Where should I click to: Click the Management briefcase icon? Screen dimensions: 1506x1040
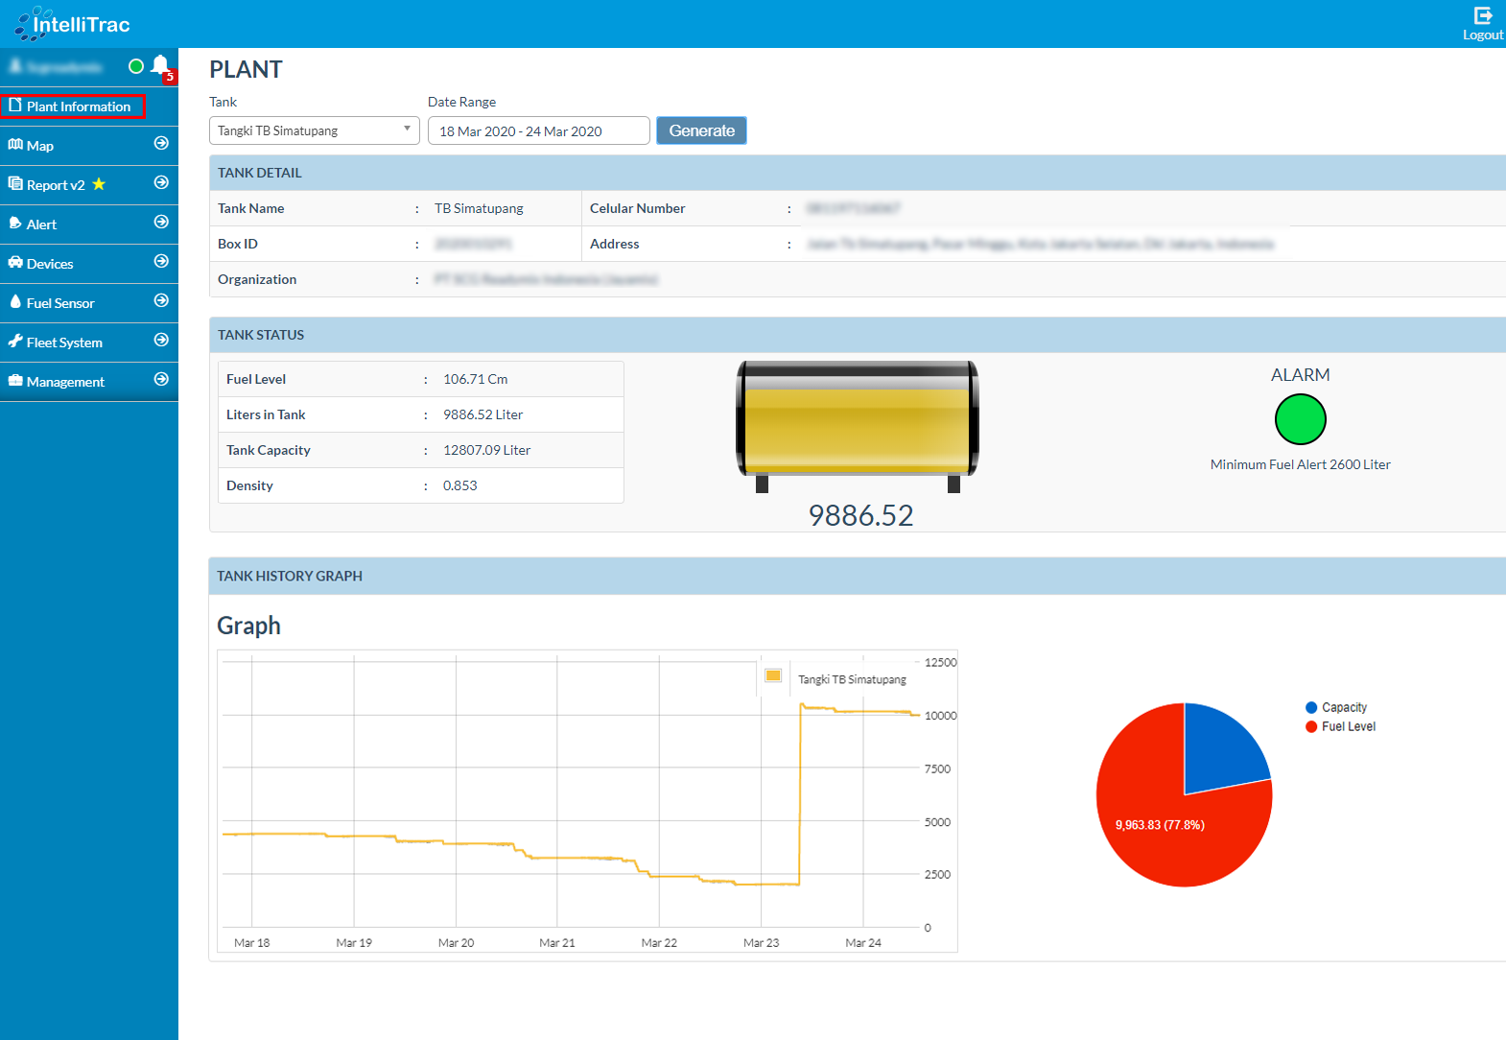15,381
